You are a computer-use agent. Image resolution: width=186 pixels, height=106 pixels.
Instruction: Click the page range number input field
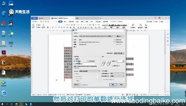click(89, 64)
